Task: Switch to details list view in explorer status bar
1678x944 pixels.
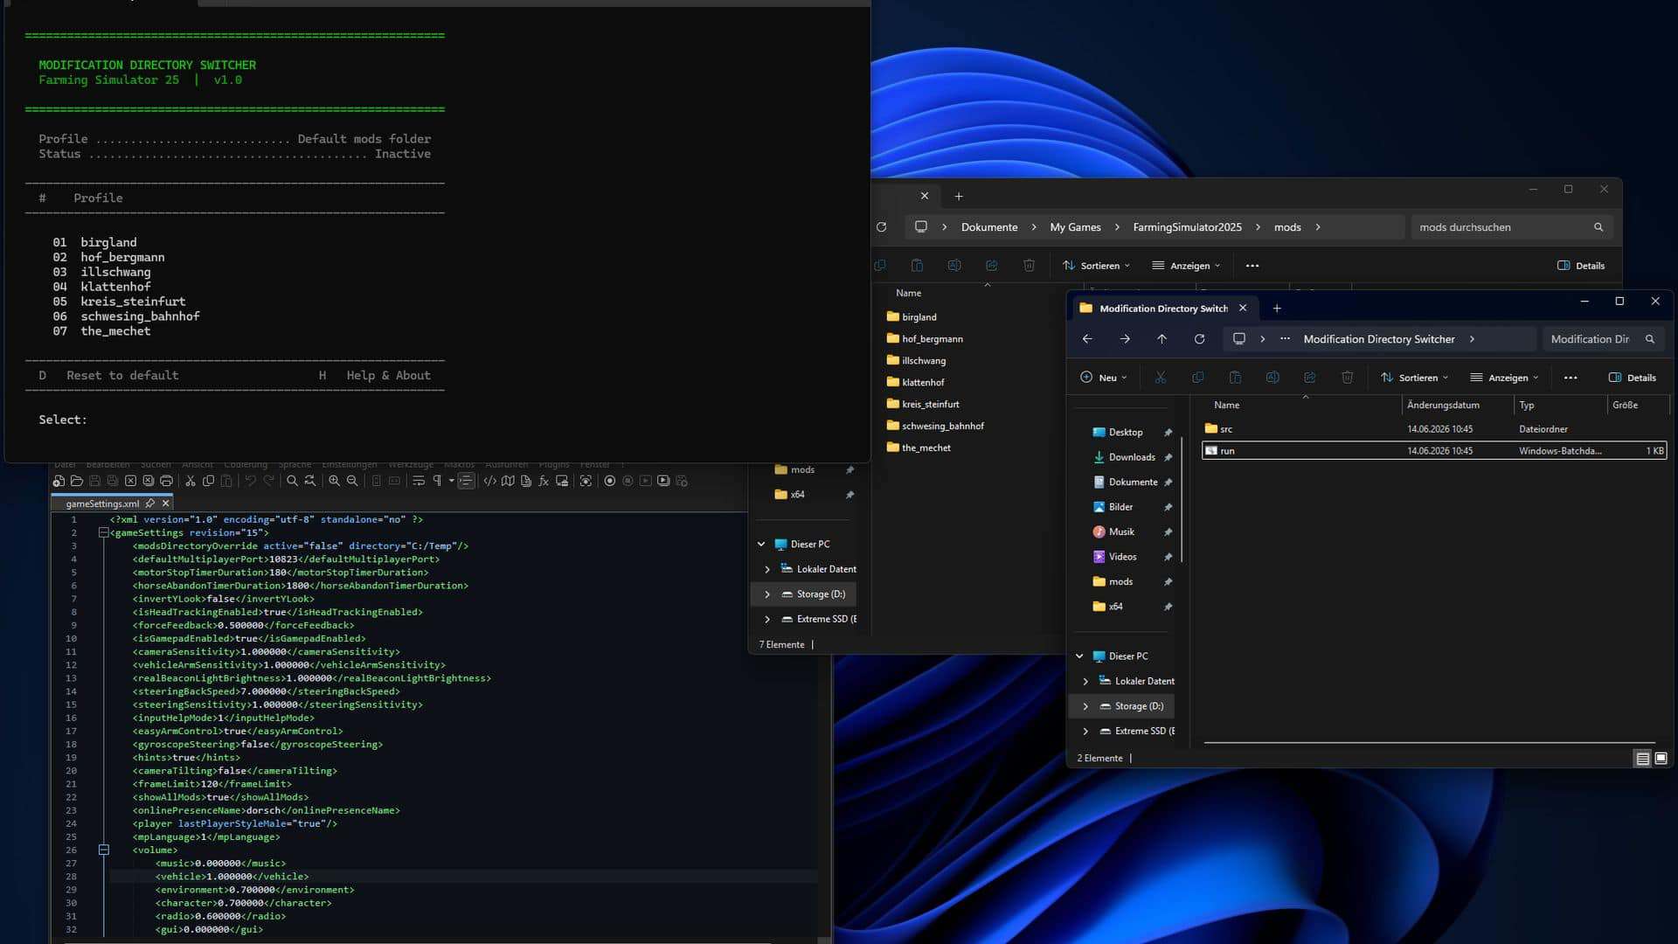Action: (1642, 759)
